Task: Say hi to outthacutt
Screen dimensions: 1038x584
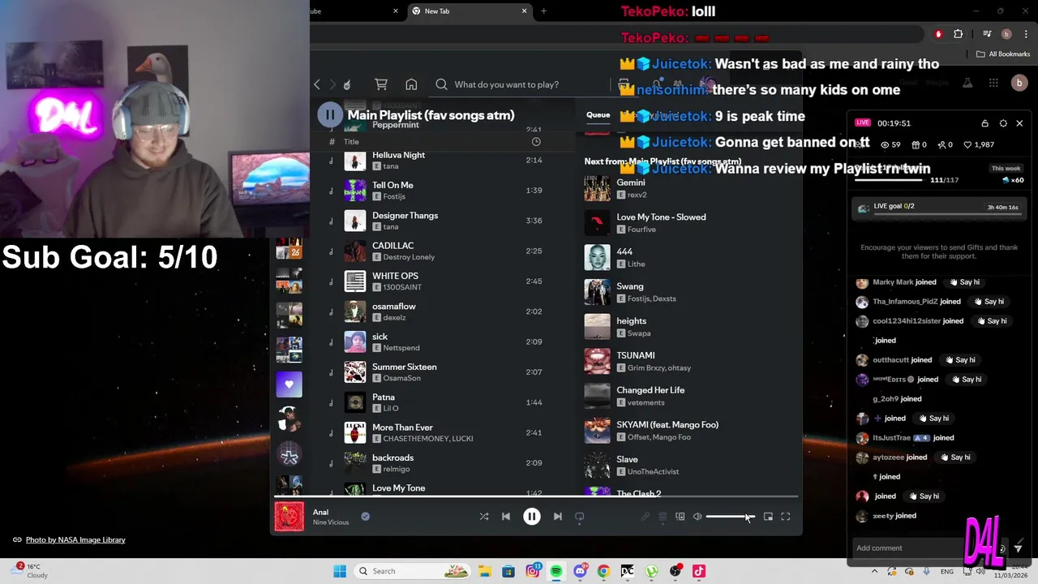Action: coord(960,360)
